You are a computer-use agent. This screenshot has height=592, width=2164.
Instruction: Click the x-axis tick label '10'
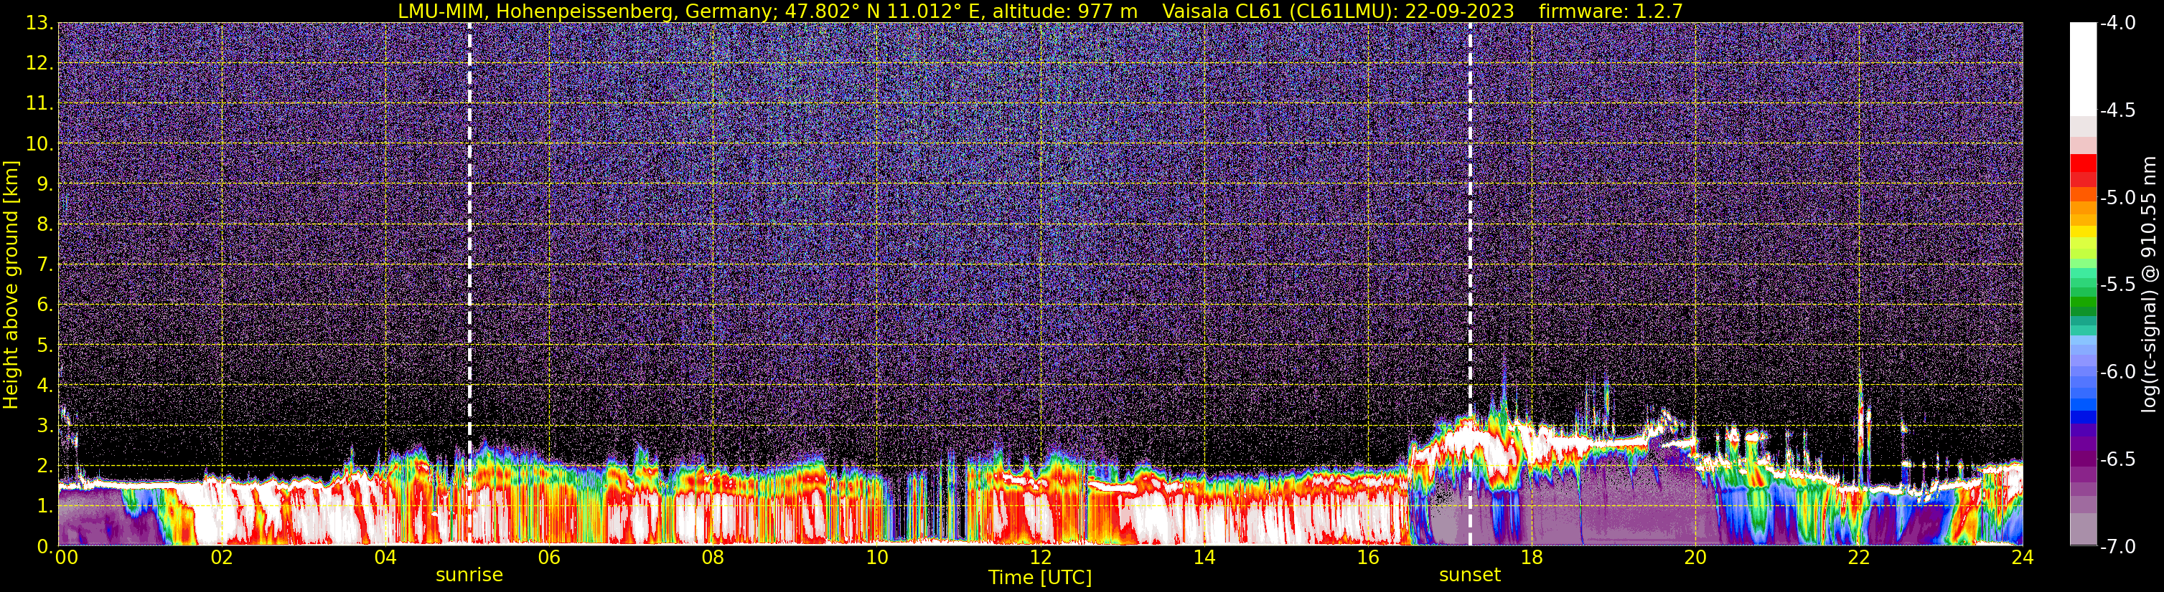pos(876,558)
